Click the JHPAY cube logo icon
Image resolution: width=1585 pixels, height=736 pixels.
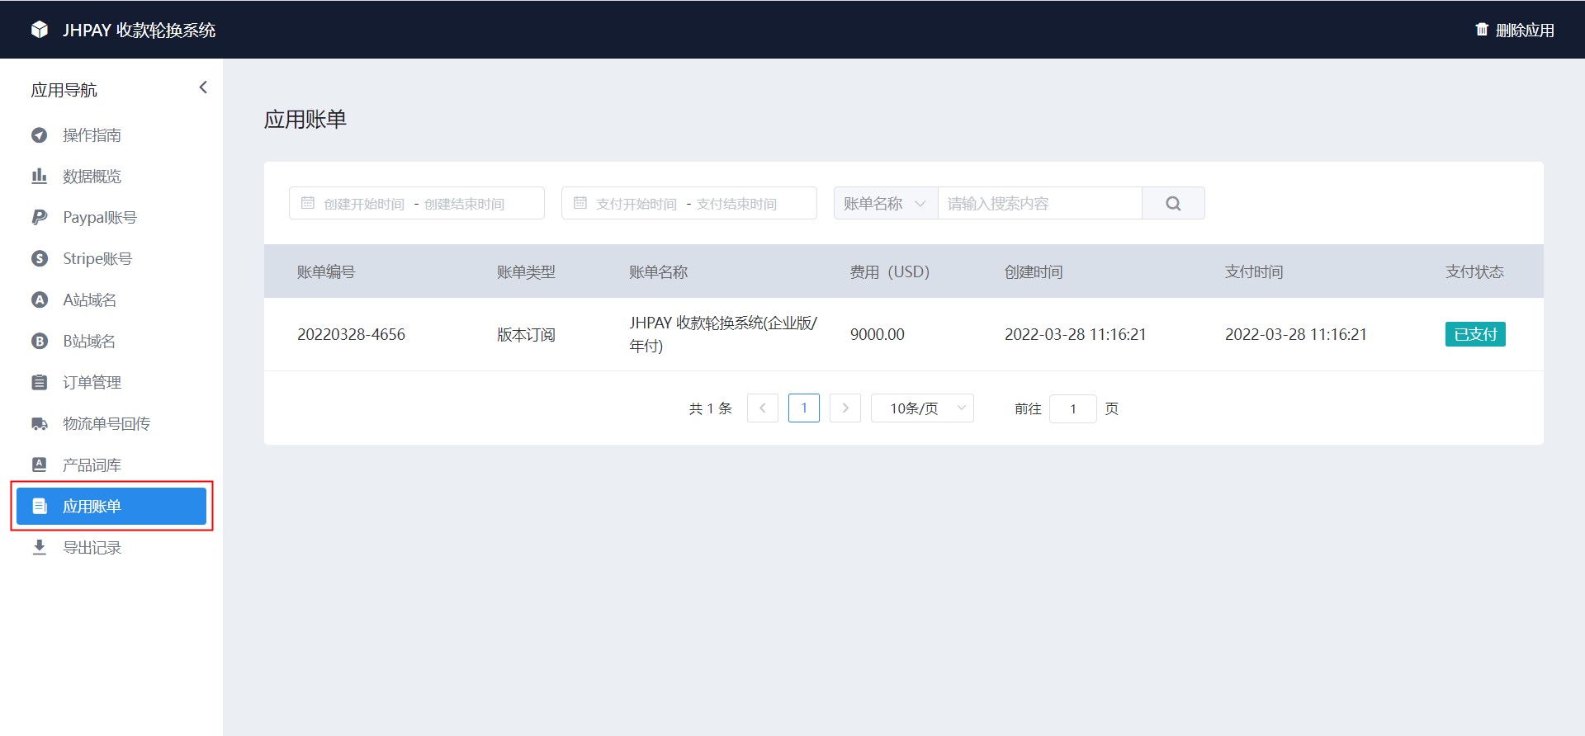40,30
